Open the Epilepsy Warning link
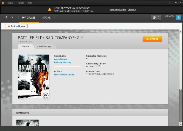This screenshot has height=131, width=183. pos(63,62)
